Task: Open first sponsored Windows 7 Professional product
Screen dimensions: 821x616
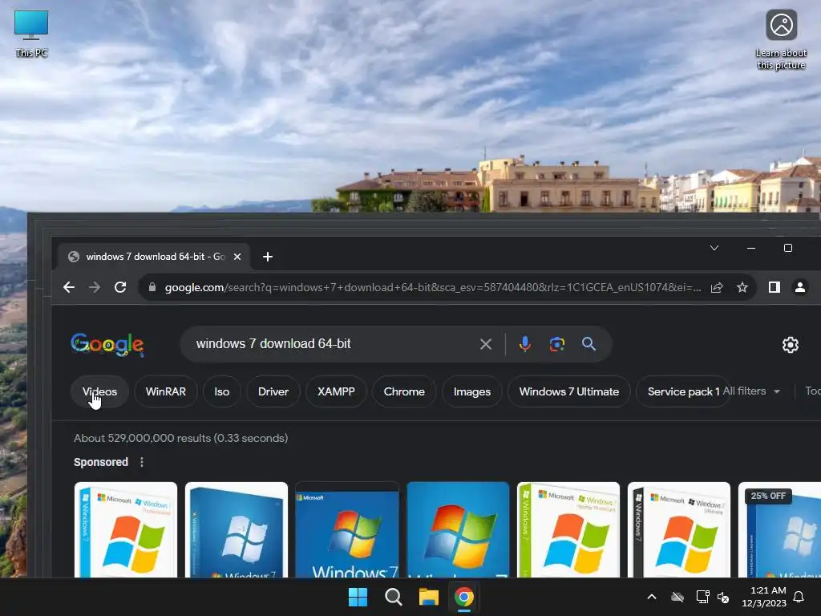Action: coord(126,529)
